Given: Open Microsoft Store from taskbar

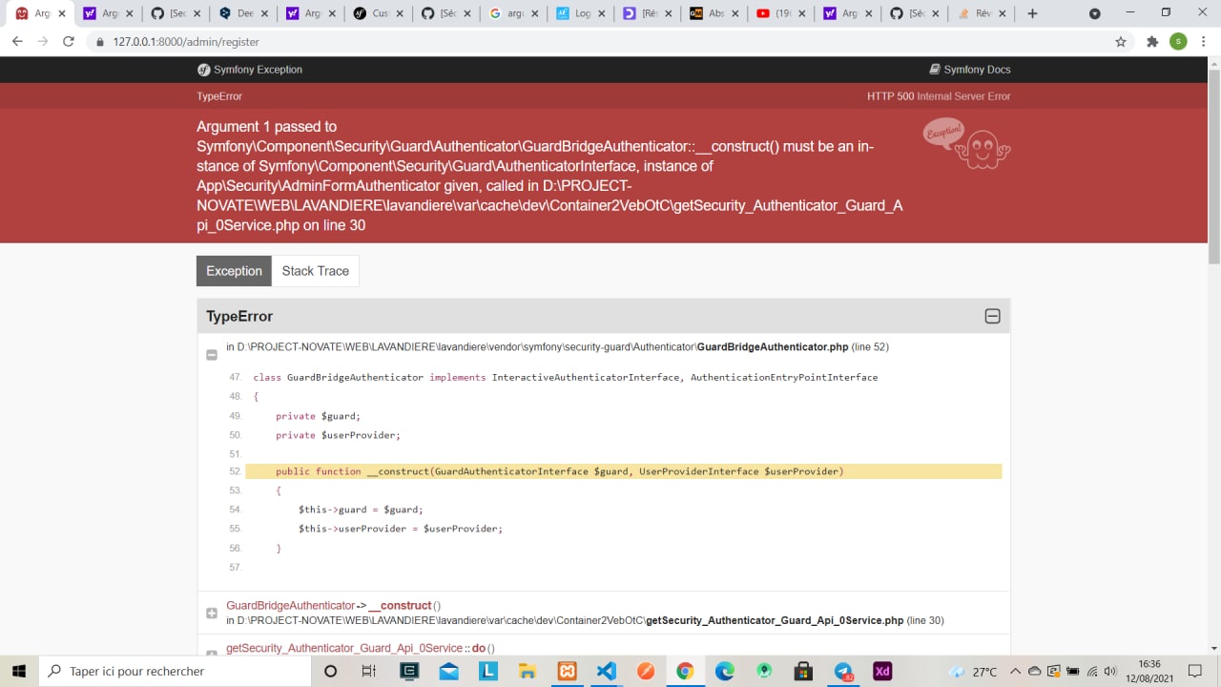Looking at the screenshot, I should [x=803, y=671].
